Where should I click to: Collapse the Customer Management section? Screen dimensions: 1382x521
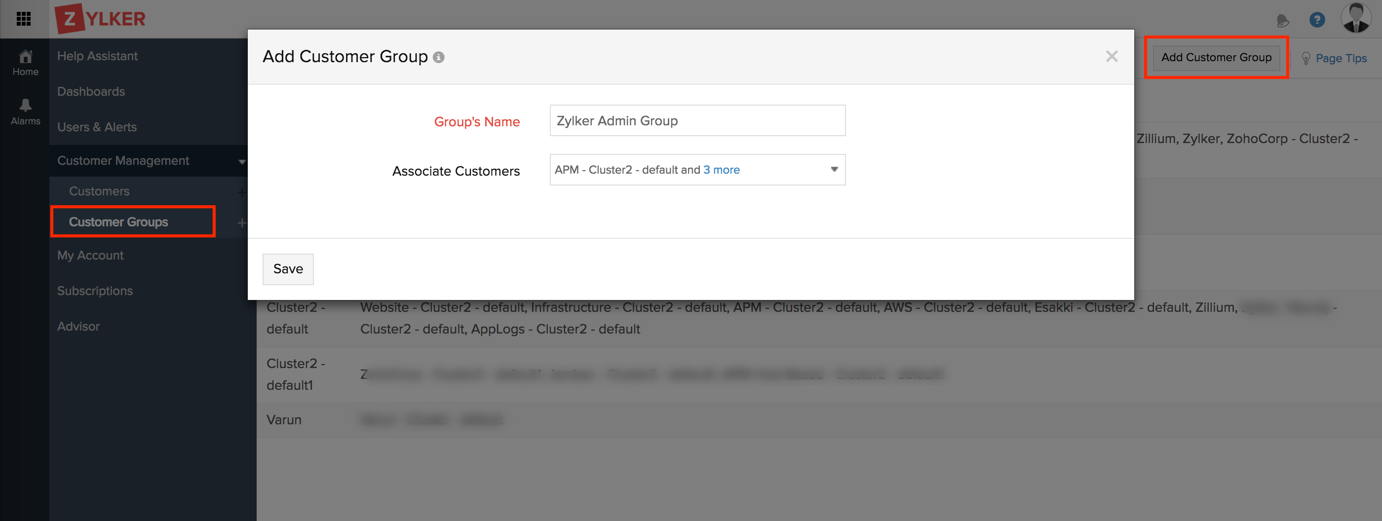[x=241, y=161]
